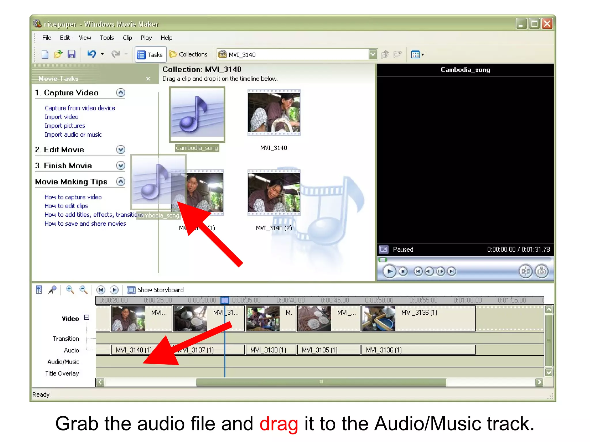
Task: Open the Tools menu
Action: tap(107, 38)
